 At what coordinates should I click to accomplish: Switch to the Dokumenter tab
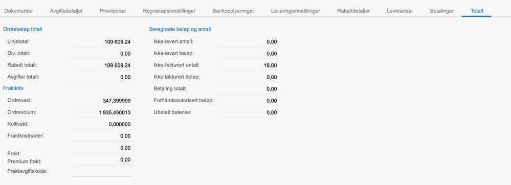pos(18,11)
